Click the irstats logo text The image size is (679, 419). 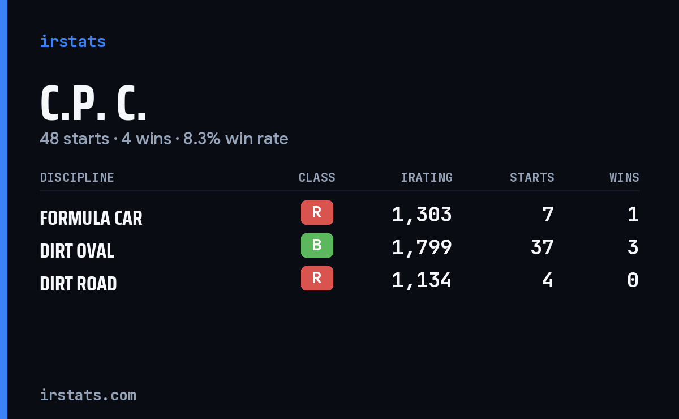tap(72, 41)
